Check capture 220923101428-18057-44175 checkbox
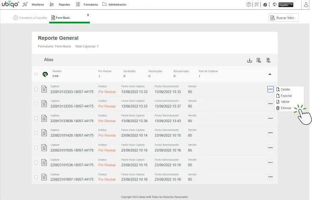 click(36, 133)
